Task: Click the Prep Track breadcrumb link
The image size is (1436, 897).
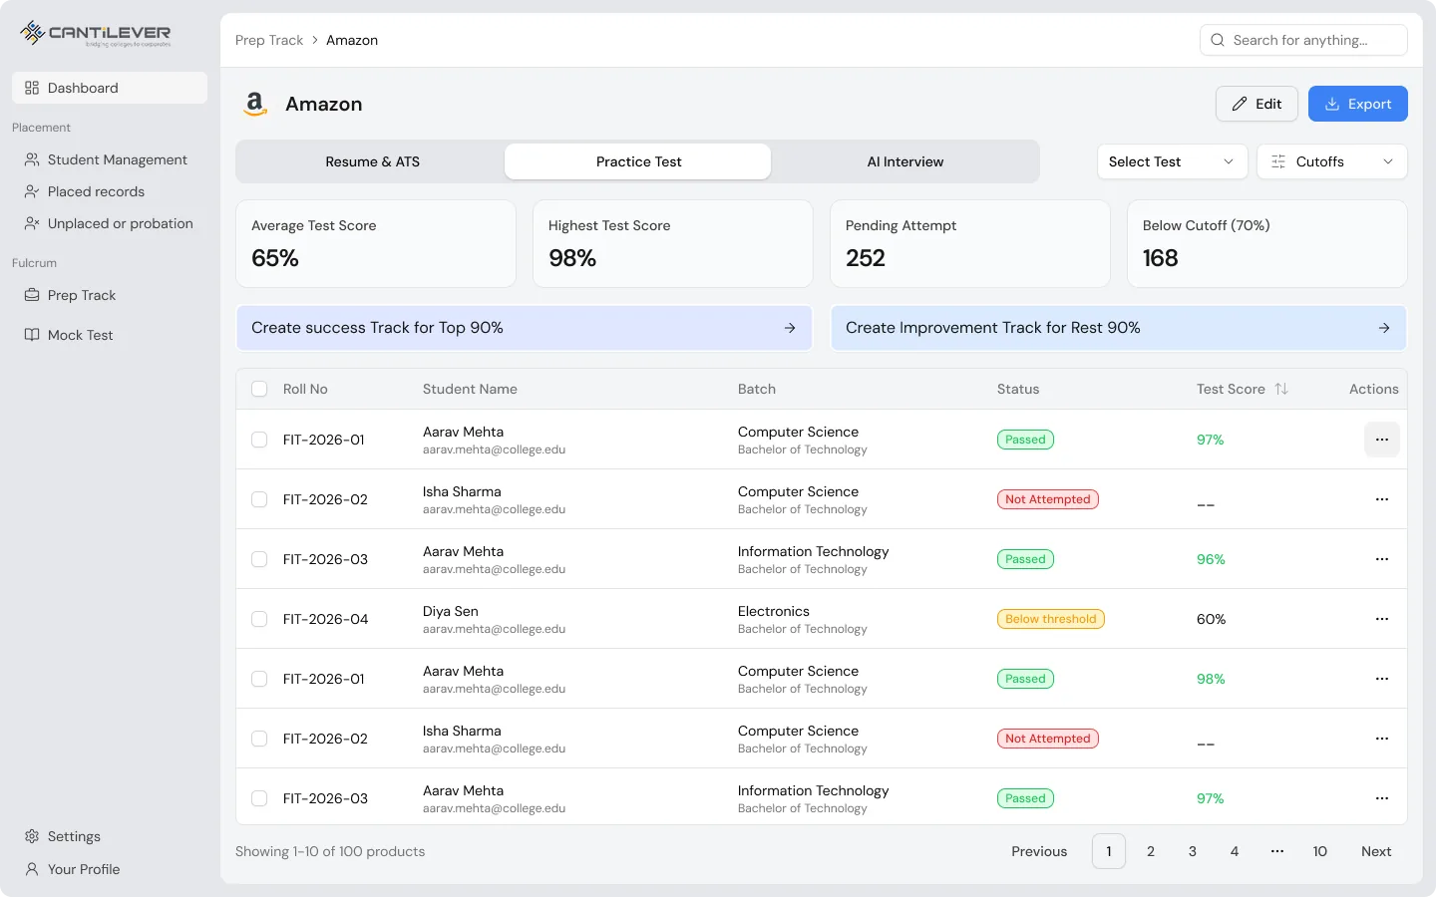Action: coord(269,40)
